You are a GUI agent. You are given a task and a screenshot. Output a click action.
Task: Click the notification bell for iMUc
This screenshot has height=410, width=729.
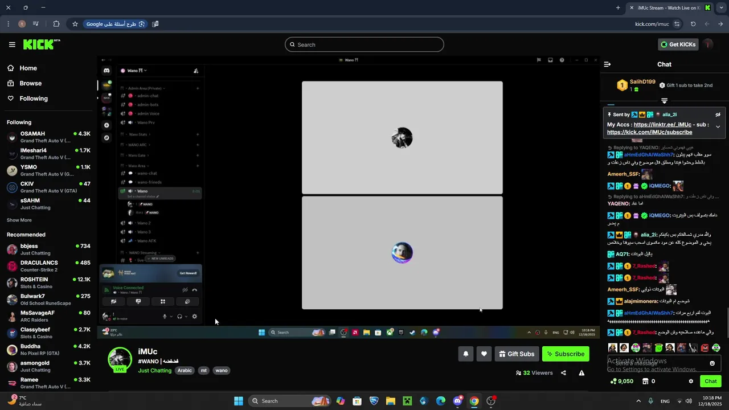(x=465, y=354)
